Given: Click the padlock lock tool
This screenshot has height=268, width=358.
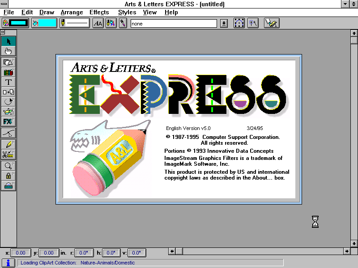Looking at the screenshot, I should coord(9,176).
